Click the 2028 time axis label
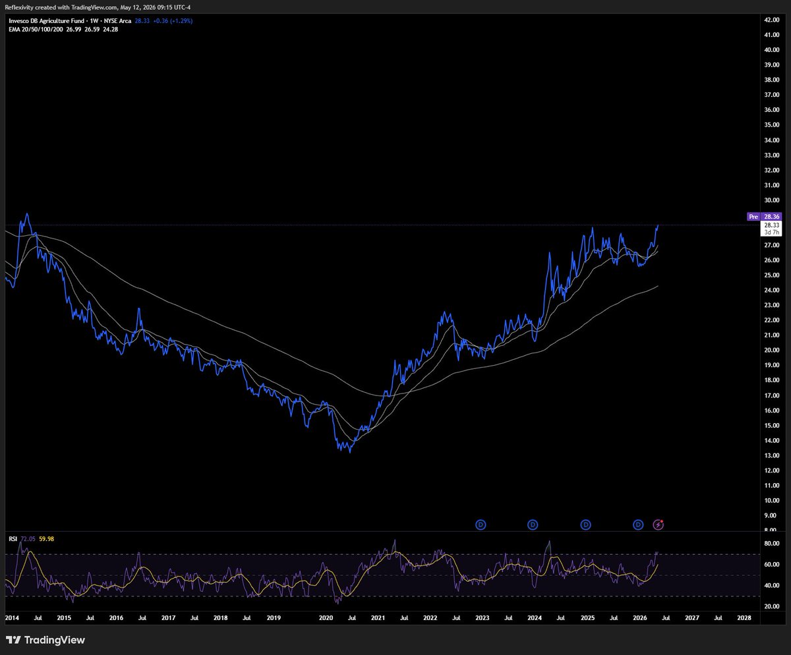 point(744,618)
